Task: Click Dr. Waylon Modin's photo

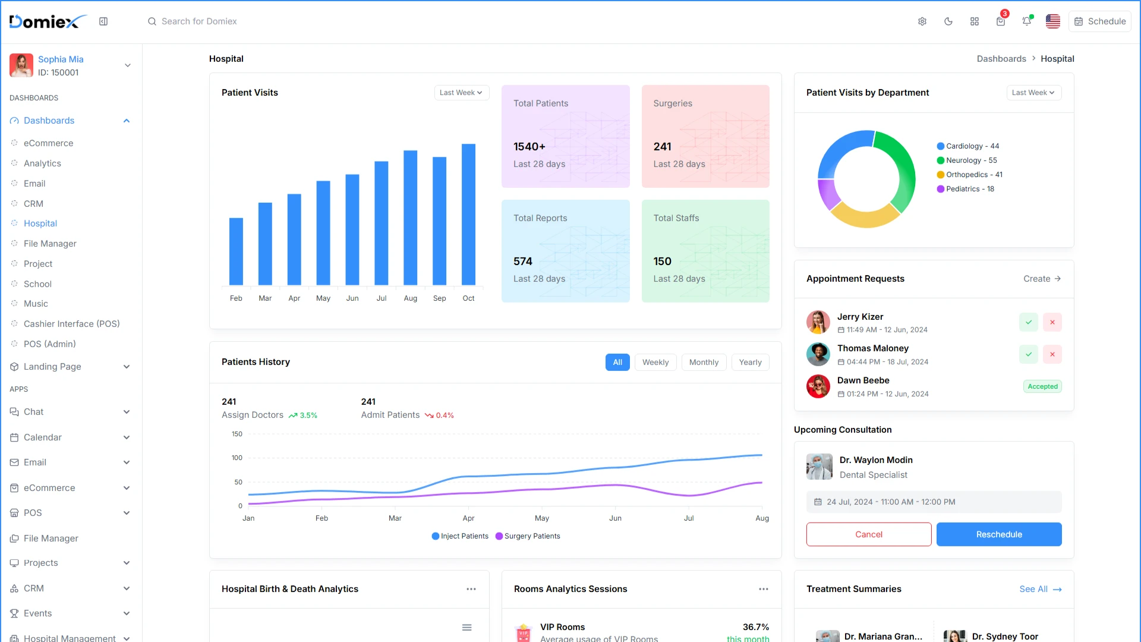Action: (x=819, y=467)
